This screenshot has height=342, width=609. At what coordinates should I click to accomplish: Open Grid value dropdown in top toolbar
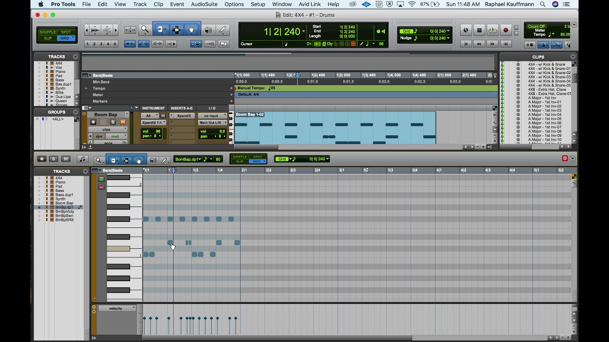(448, 31)
